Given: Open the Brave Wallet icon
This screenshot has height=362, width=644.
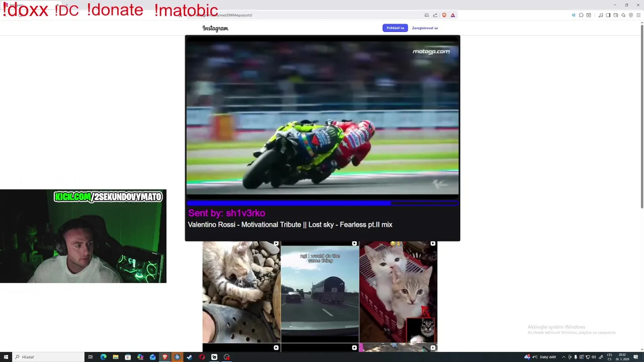Looking at the screenshot, I should click(x=616, y=15).
